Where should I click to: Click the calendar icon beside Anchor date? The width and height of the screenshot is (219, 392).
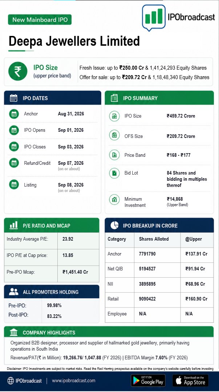tap(14, 114)
